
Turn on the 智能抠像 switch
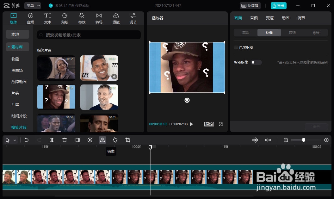tap(256, 62)
